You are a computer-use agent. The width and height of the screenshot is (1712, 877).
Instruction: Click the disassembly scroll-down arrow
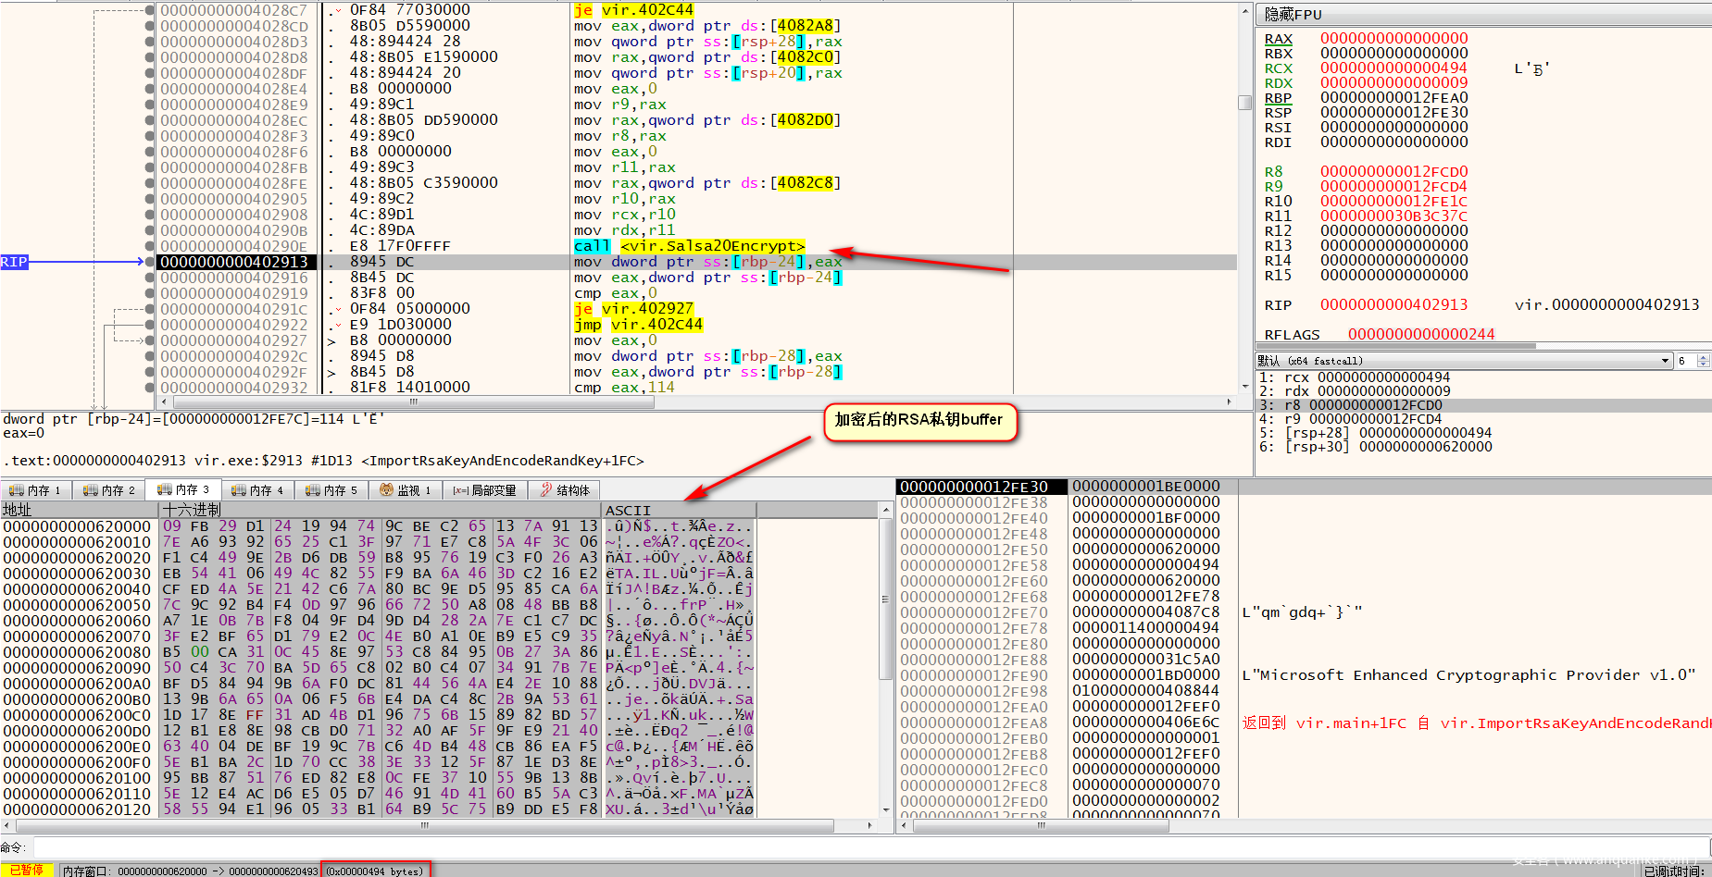(1244, 388)
